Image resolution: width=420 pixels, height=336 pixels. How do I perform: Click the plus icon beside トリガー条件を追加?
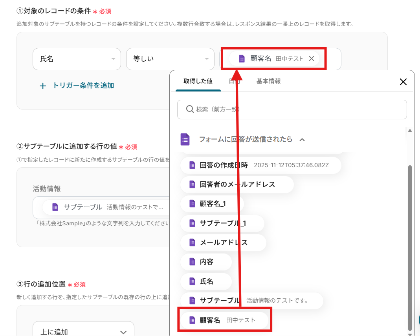(x=43, y=86)
